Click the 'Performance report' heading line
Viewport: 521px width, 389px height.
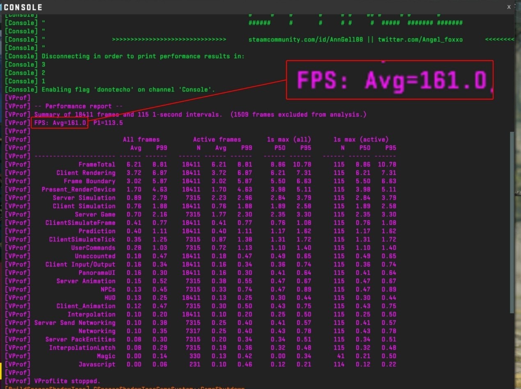78,106
